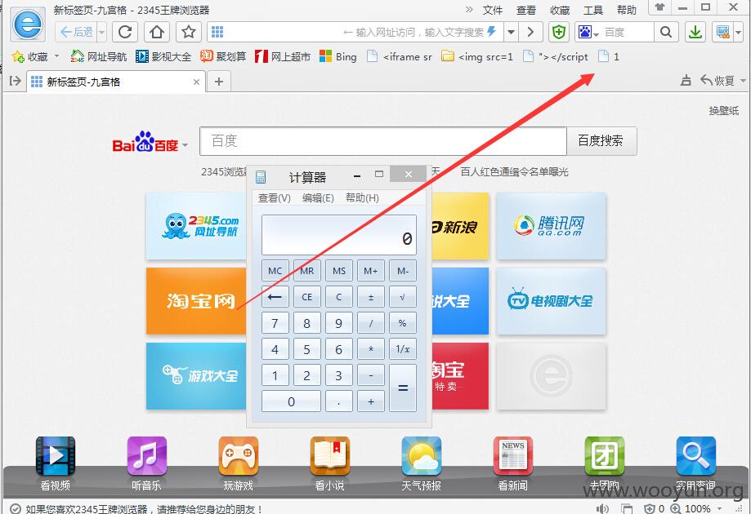This screenshot has height=514, width=751.
Task: Click the skin shirt icon in title bar
Action: [x=659, y=7]
